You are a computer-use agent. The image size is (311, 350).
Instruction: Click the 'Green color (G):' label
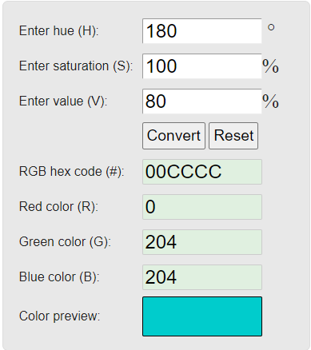point(65,242)
